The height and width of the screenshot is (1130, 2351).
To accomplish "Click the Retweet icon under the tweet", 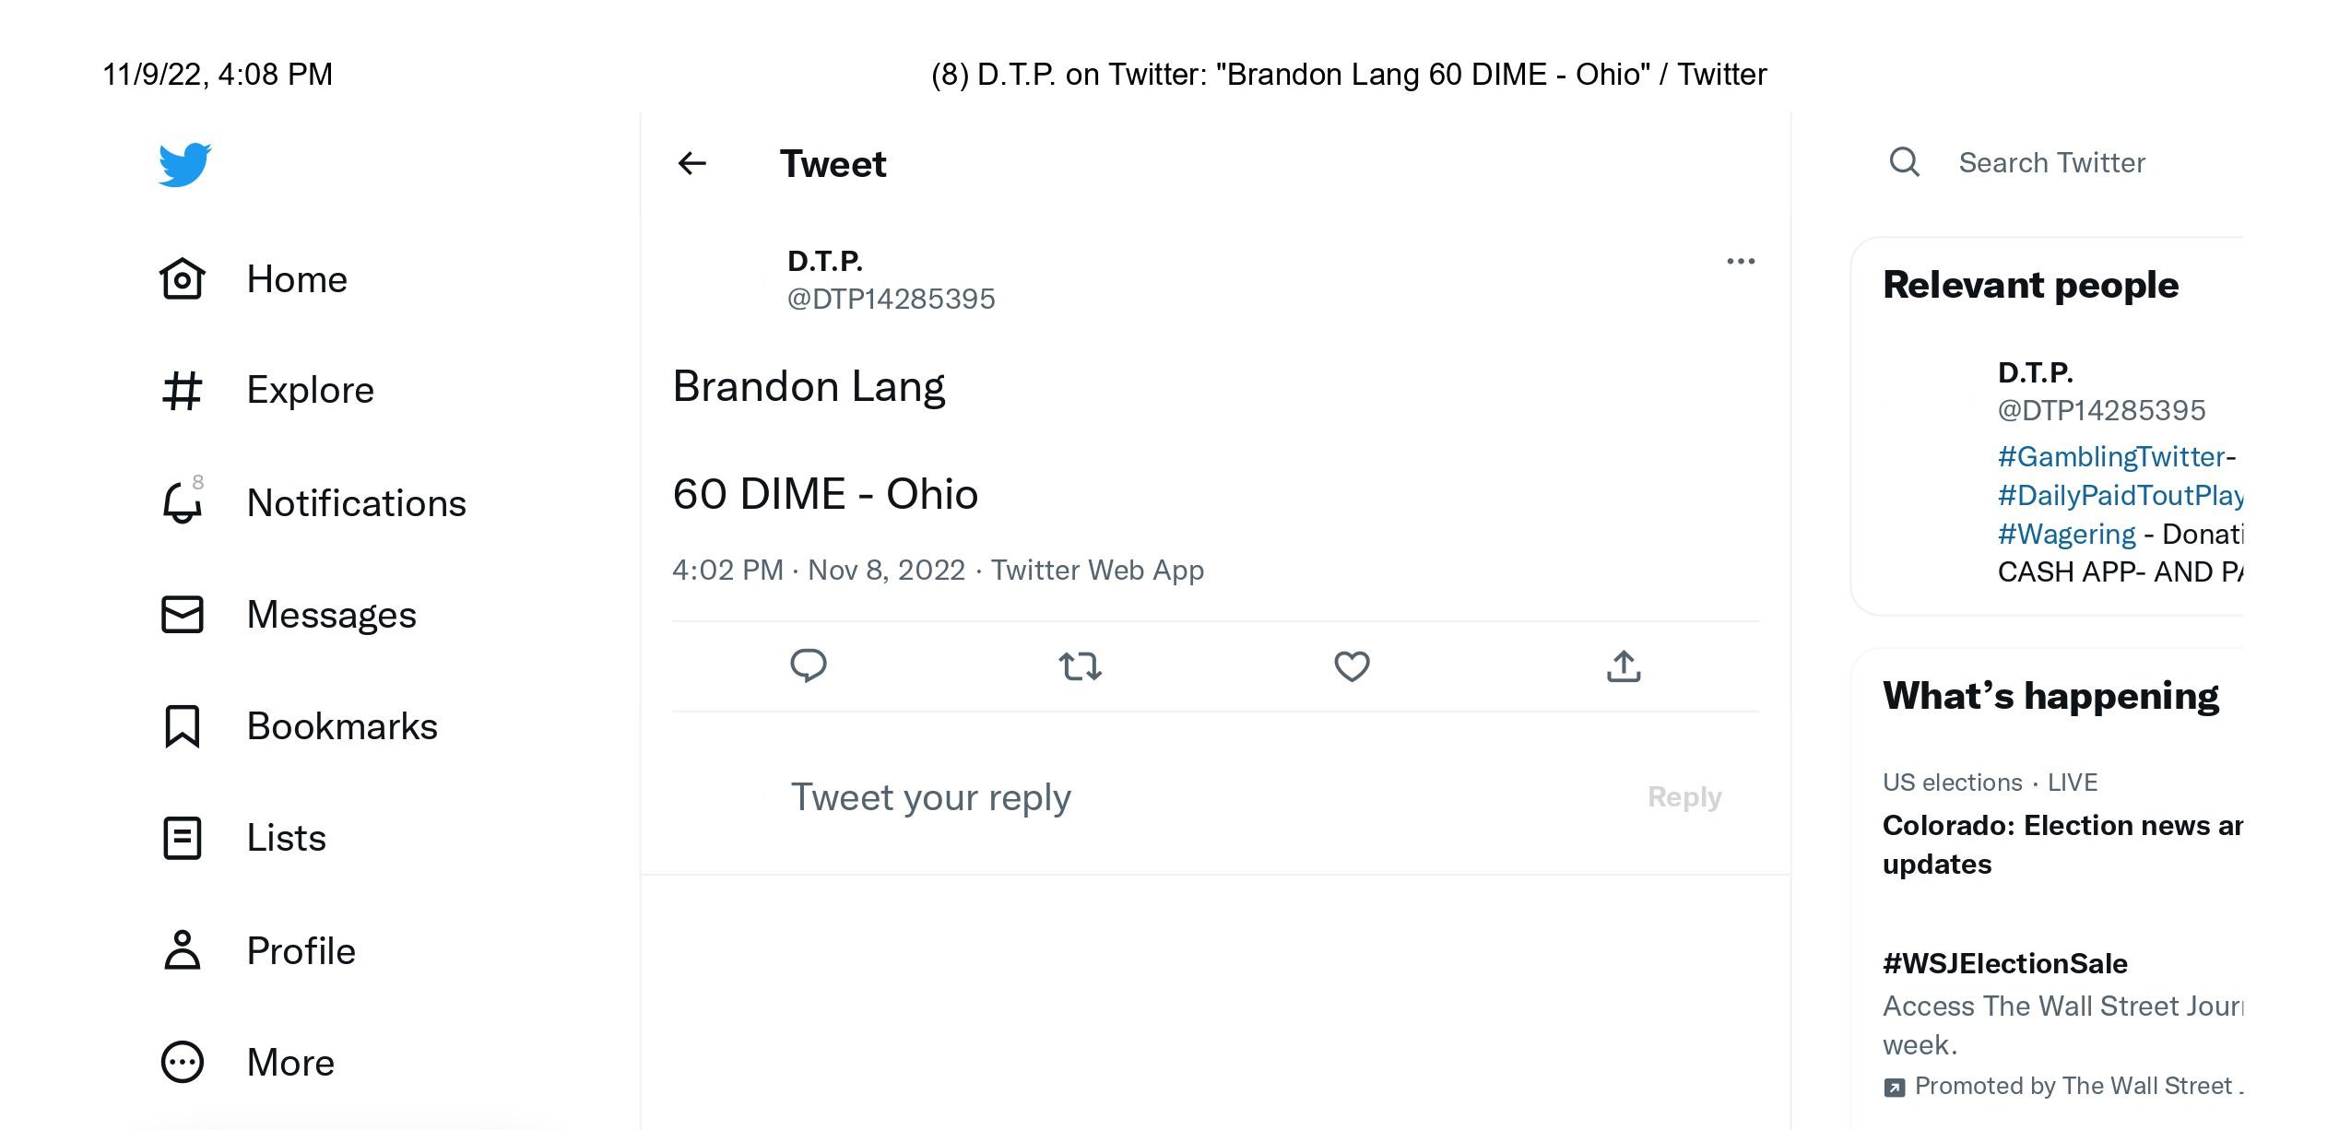I will 1079,665.
